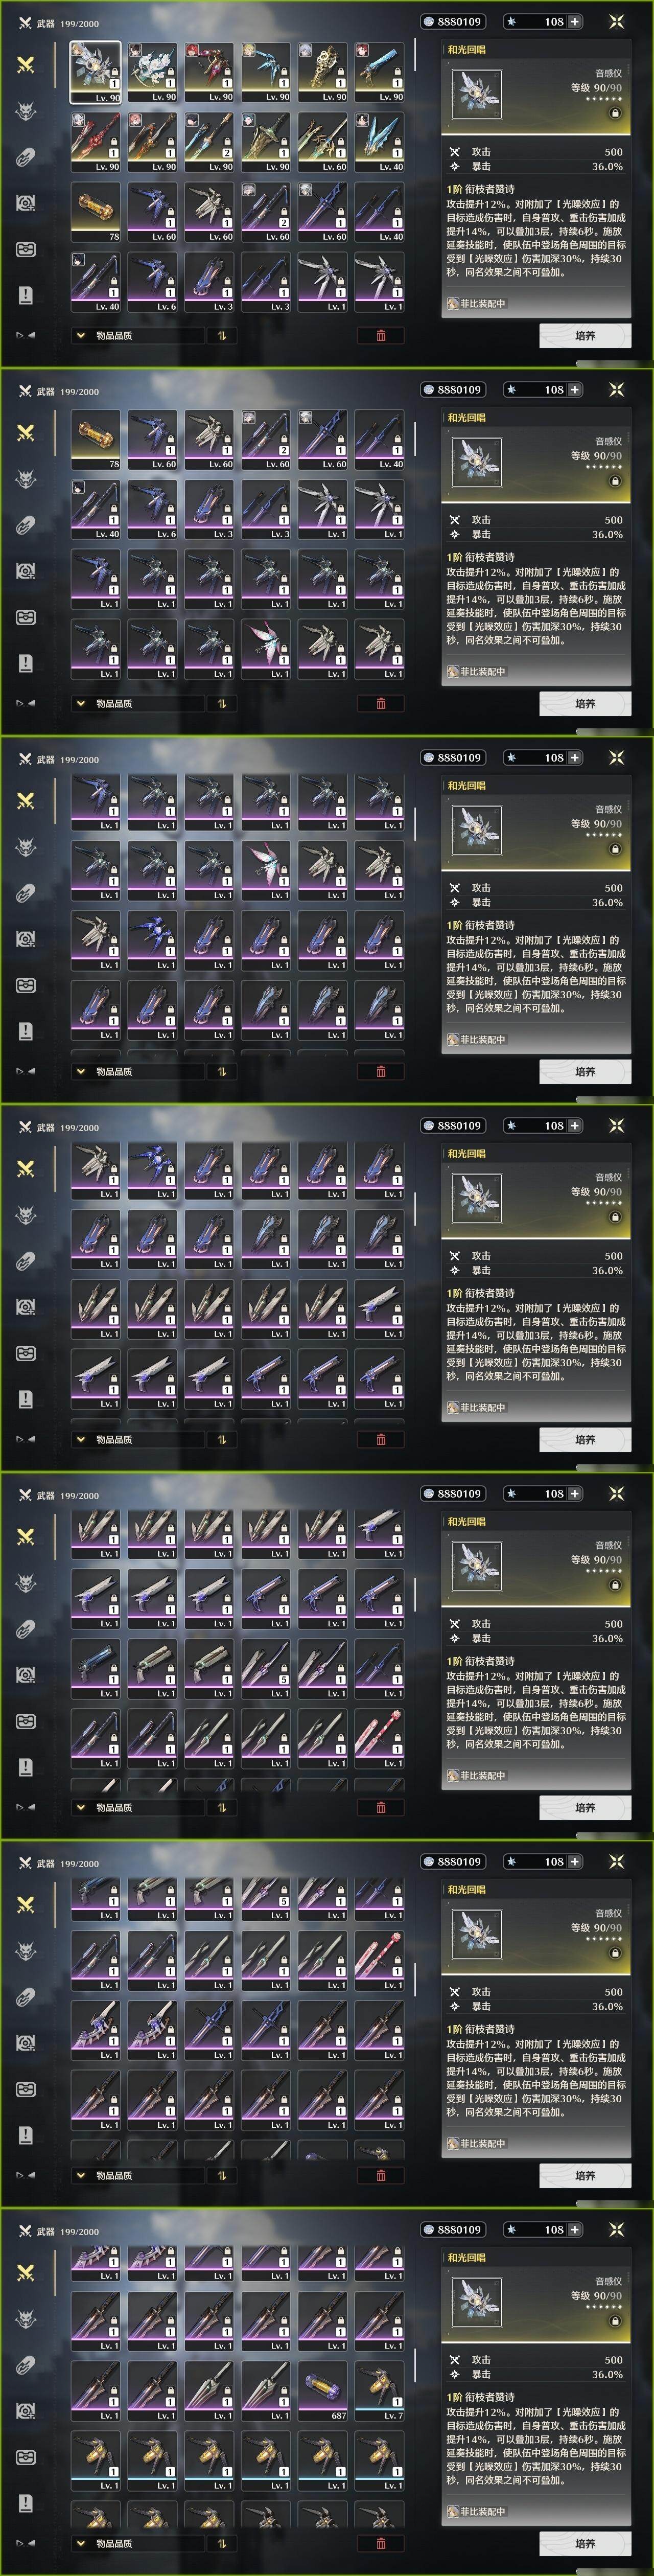Screen dimensions: 654x2576
Task: Click the red trash icon in the topmost inventory screen
Action: (381, 335)
